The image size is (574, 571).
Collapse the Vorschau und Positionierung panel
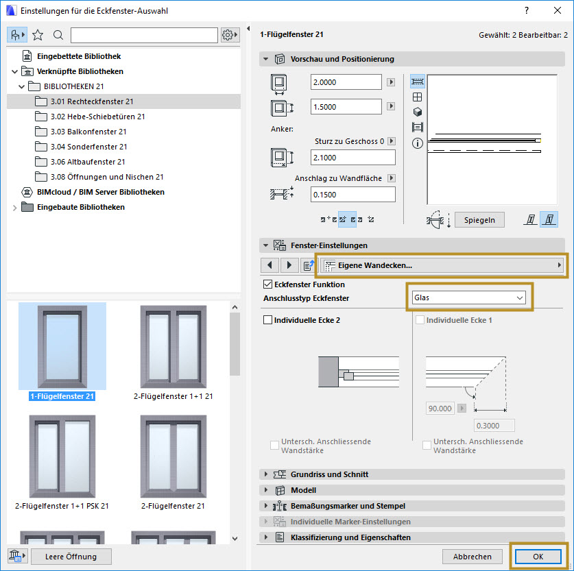(x=266, y=59)
